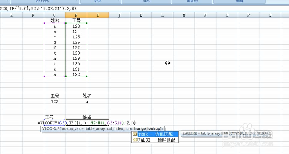Image resolution: width=289 pixels, height=154 pixels.
Task: Click name cell 'f' beside 127
Action: pos(55,47)
